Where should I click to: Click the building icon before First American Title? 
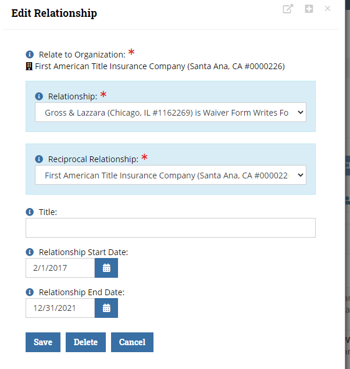(29, 66)
